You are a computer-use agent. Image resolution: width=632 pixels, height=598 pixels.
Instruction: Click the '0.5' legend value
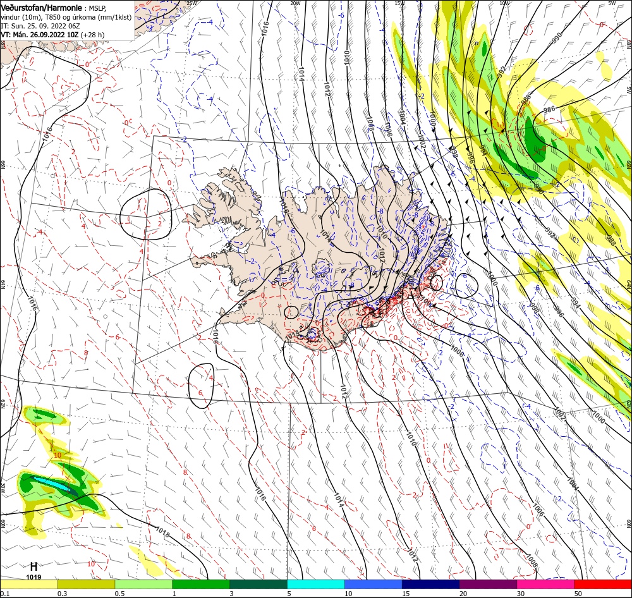coord(119,594)
